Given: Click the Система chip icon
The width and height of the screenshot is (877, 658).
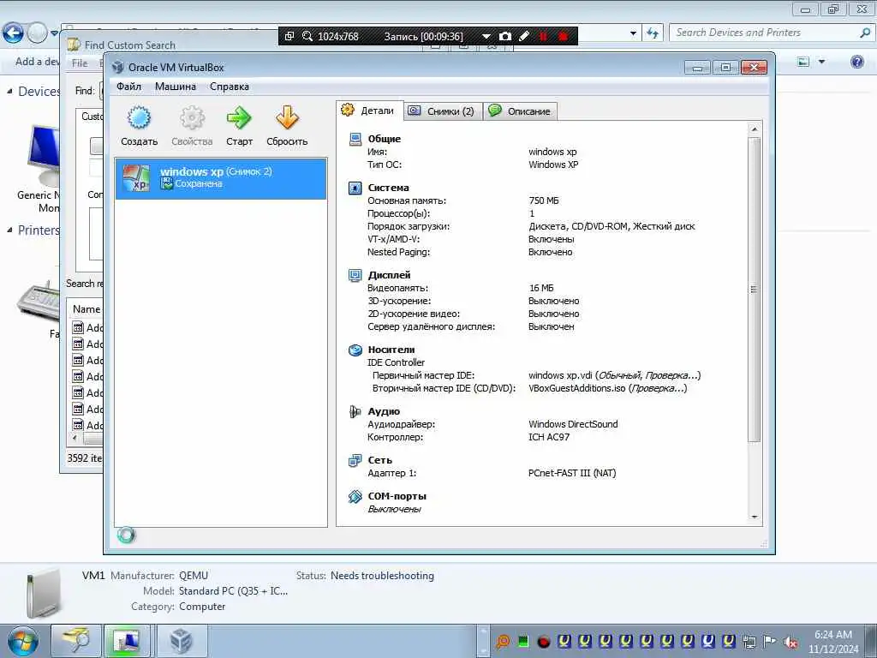Looking at the screenshot, I should tap(355, 188).
